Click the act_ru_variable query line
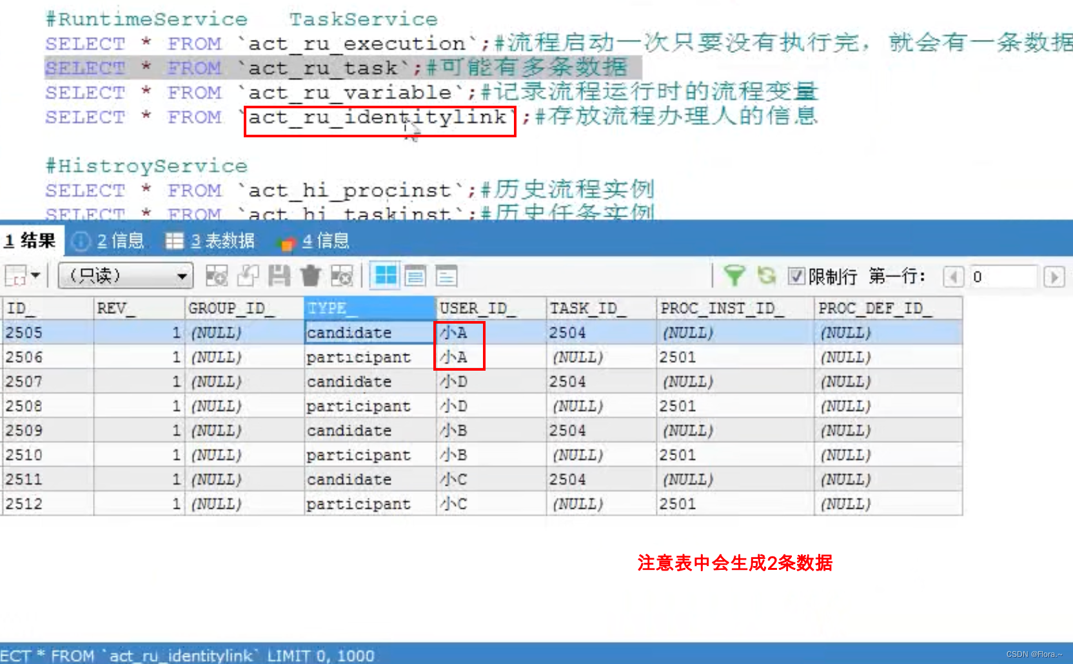This screenshot has height=664, width=1073. 431,92
